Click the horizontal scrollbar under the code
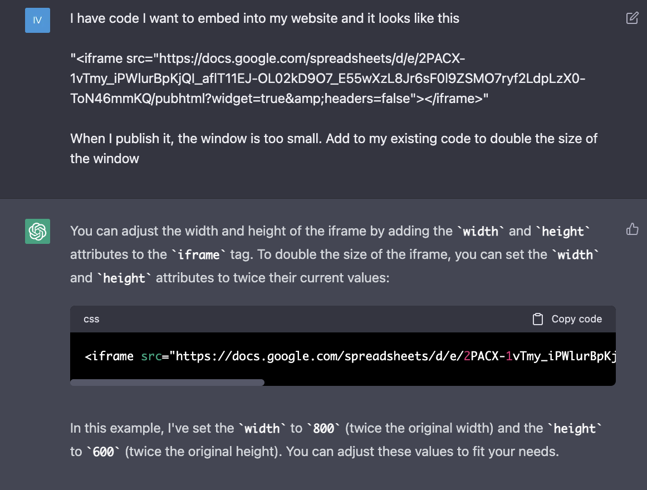This screenshot has height=490, width=647. tap(167, 383)
